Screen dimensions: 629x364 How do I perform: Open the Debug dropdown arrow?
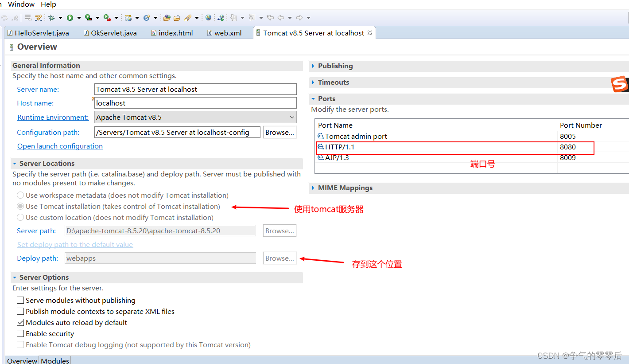tap(60, 18)
